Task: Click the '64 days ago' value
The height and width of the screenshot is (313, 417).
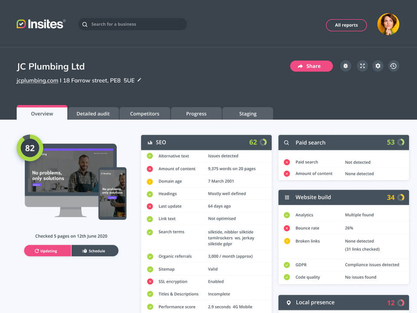Action: pyautogui.click(x=219, y=206)
